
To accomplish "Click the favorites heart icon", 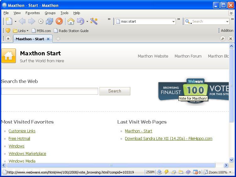I will 8,31.
